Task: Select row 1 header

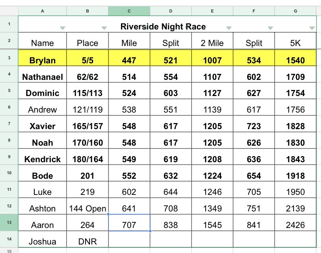Action: point(9,24)
